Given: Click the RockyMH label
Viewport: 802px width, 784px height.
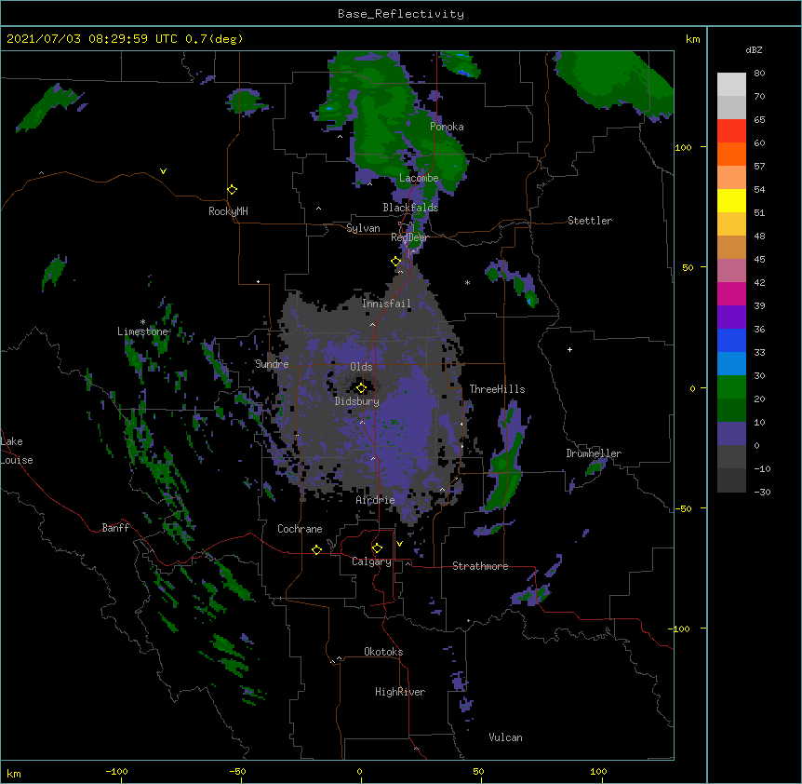Looking at the screenshot, I should click(x=228, y=211).
